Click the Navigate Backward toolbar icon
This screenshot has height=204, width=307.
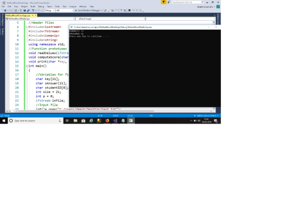(x=5, y=10)
